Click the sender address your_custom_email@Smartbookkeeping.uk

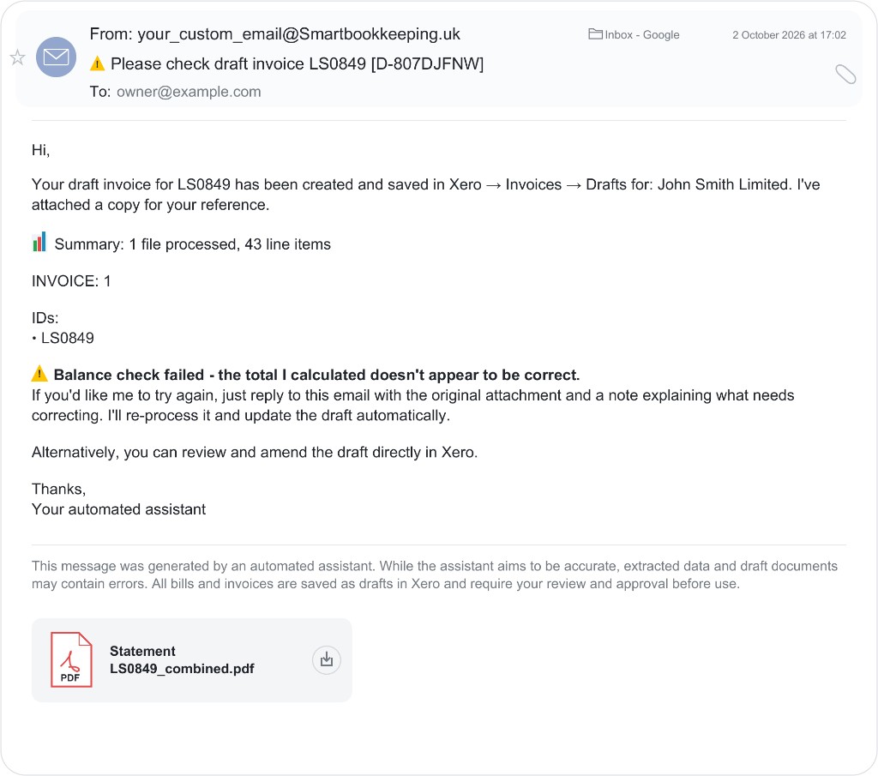tap(298, 34)
